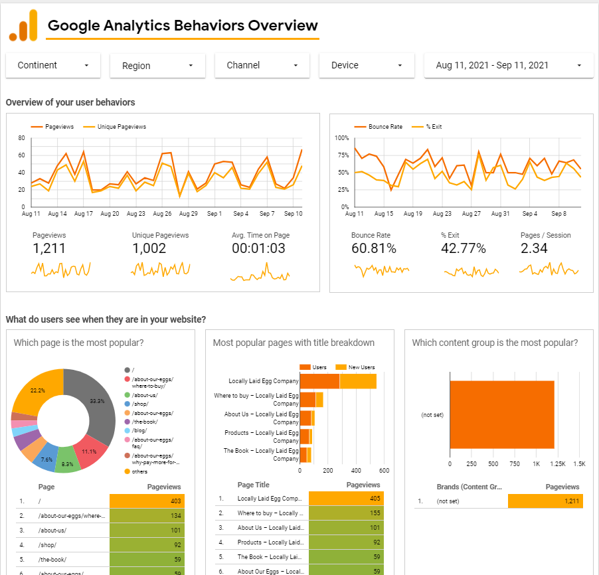Click the /blog/ entry in the pie legend
Viewport: 599px width, 575px height.
pos(136,430)
